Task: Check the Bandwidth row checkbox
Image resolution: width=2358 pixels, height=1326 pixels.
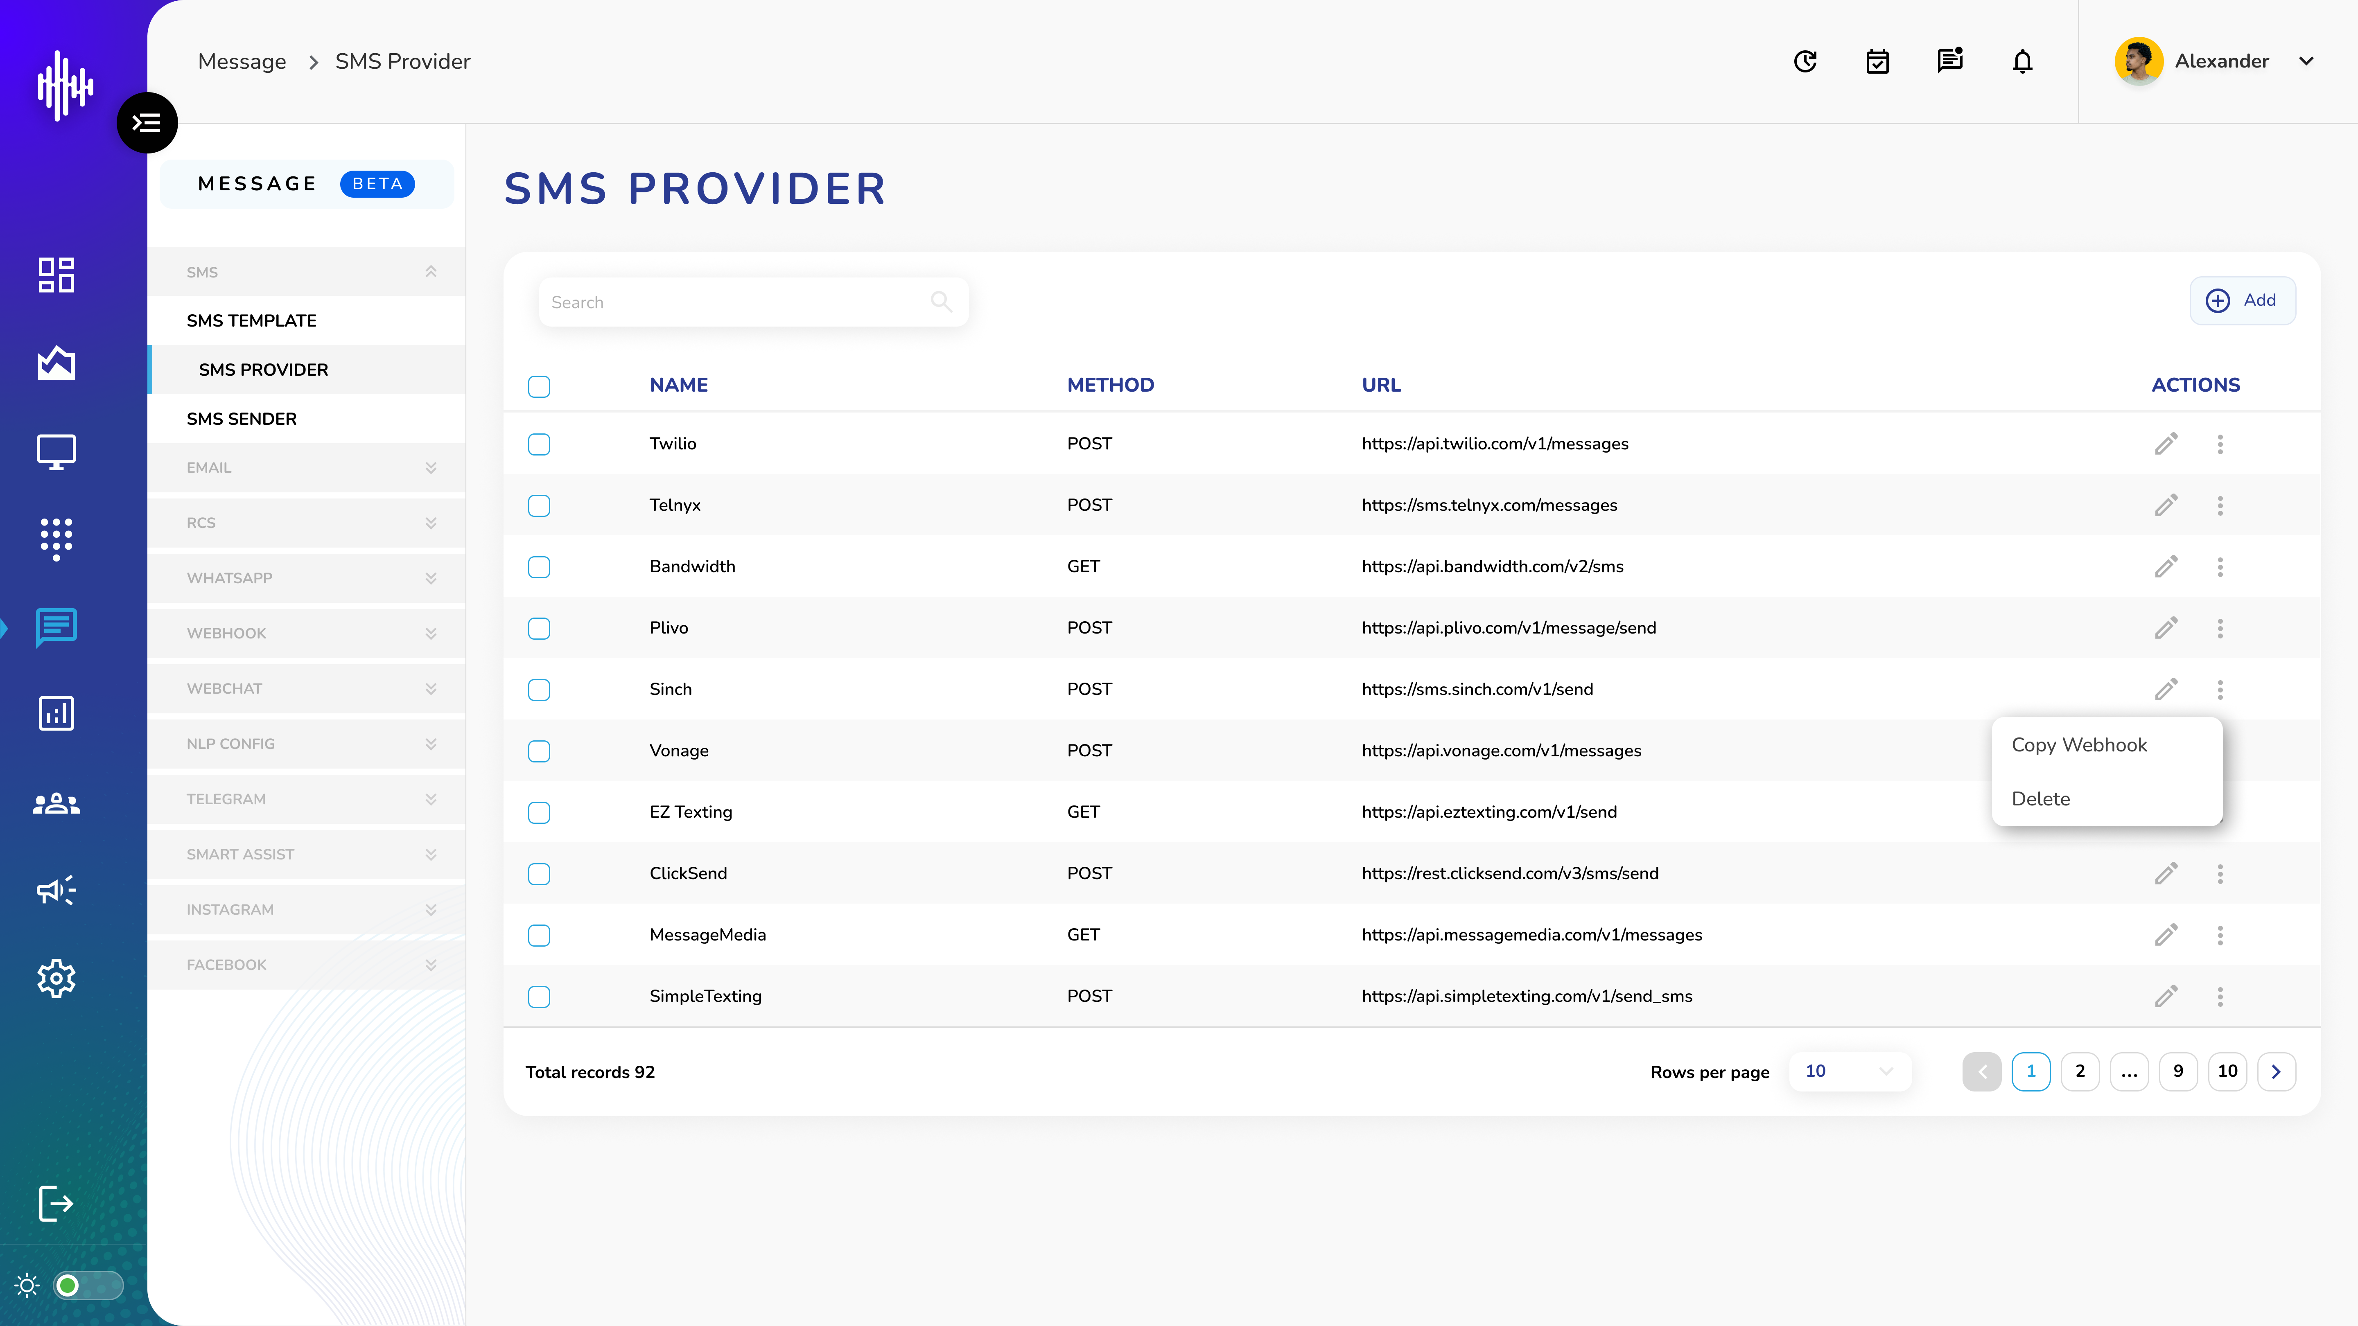Action: coord(539,566)
